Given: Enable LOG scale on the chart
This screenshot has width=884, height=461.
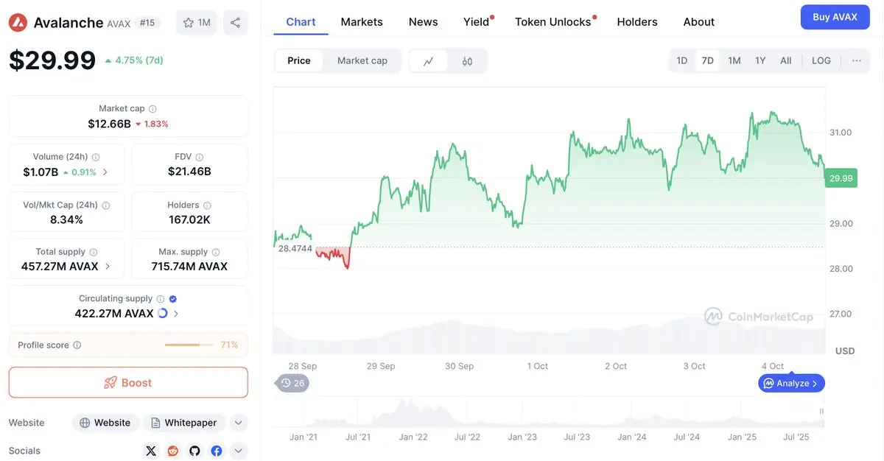Looking at the screenshot, I should 821,60.
